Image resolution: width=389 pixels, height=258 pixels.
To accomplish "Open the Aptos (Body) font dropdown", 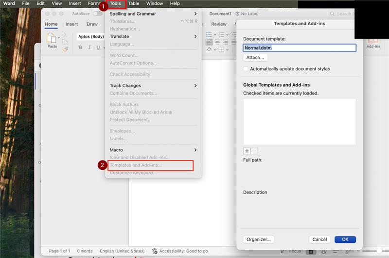I will coord(91,36).
